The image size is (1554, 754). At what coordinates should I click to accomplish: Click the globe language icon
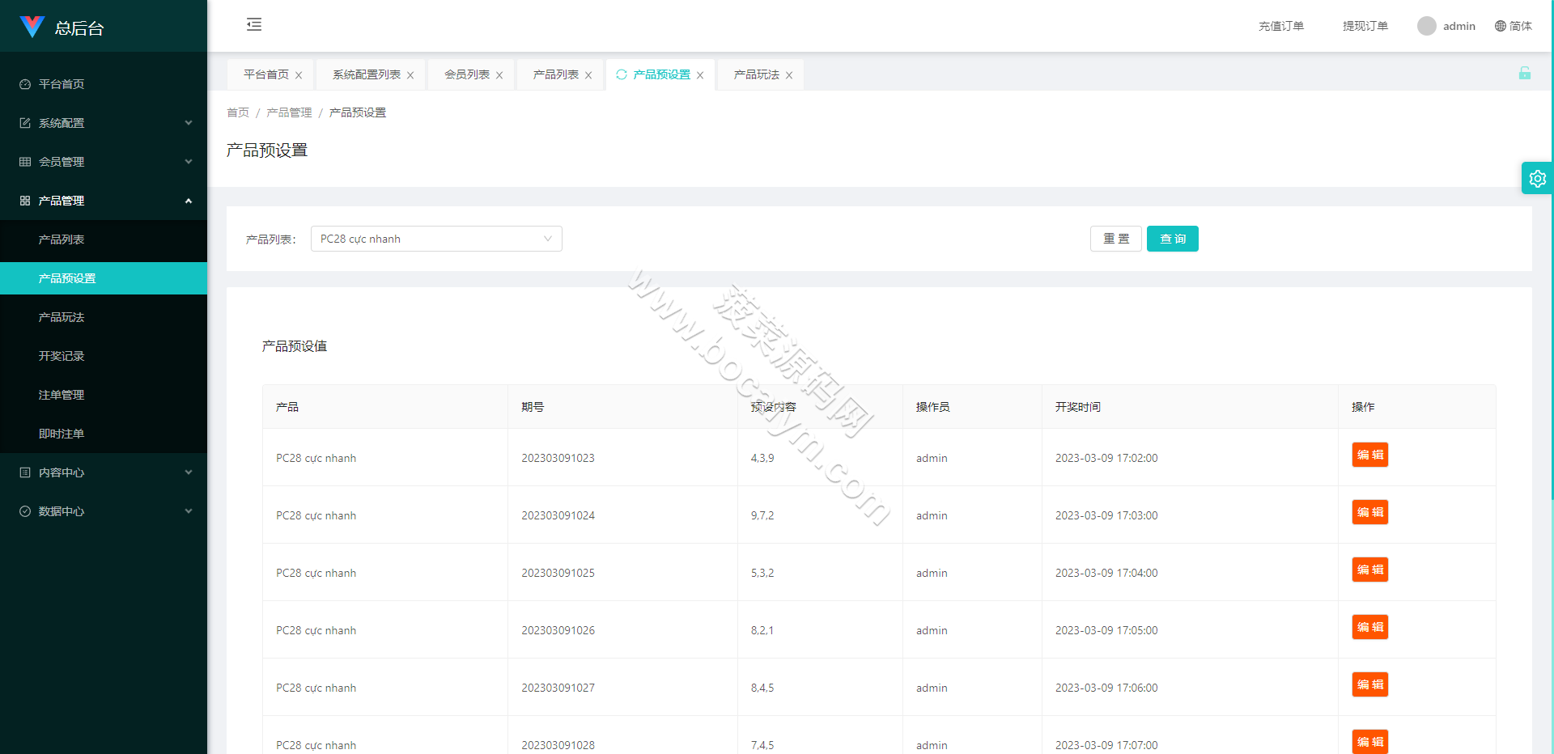[x=1500, y=26]
